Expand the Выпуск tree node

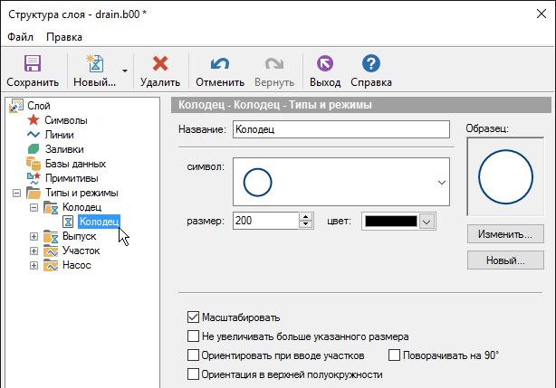pos(34,236)
